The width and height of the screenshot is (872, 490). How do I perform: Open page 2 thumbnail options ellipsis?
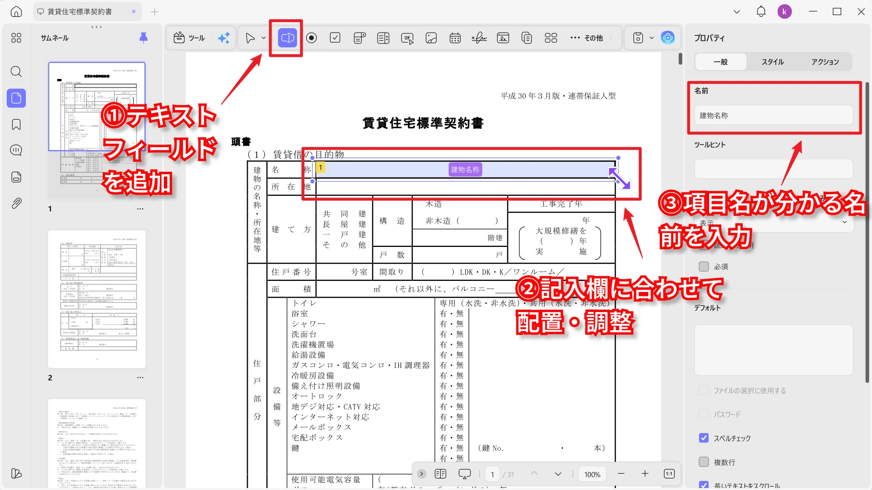(140, 378)
